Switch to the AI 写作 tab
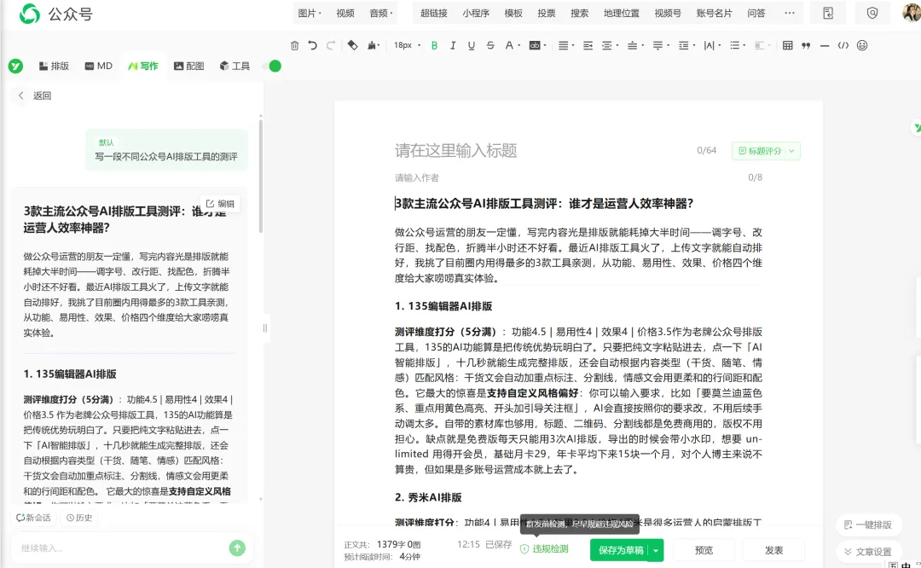921x568 pixels. point(143,67)
